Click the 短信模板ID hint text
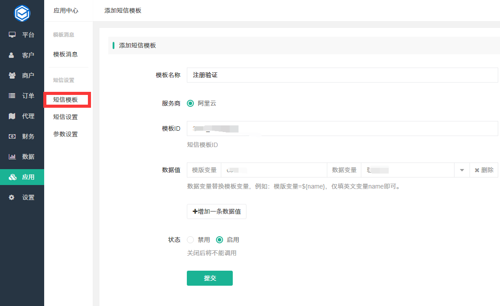 point(202,145)
